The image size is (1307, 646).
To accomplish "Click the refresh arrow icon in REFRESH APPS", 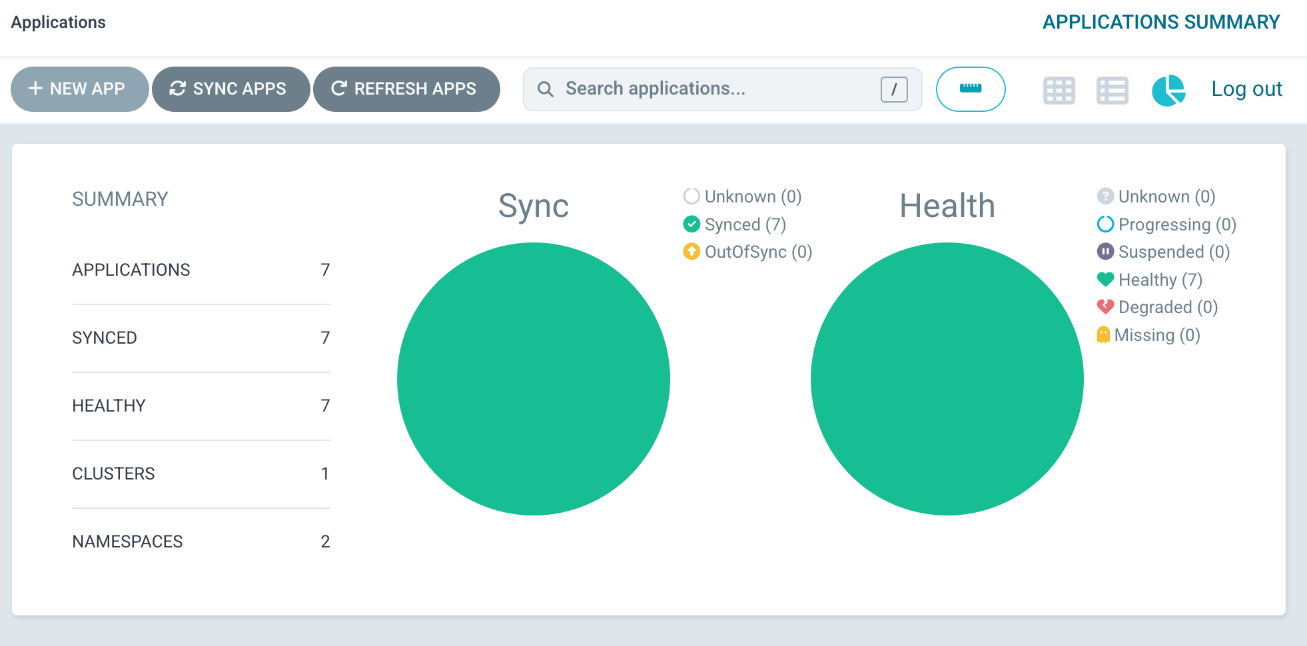I will [x=338, y=89].
